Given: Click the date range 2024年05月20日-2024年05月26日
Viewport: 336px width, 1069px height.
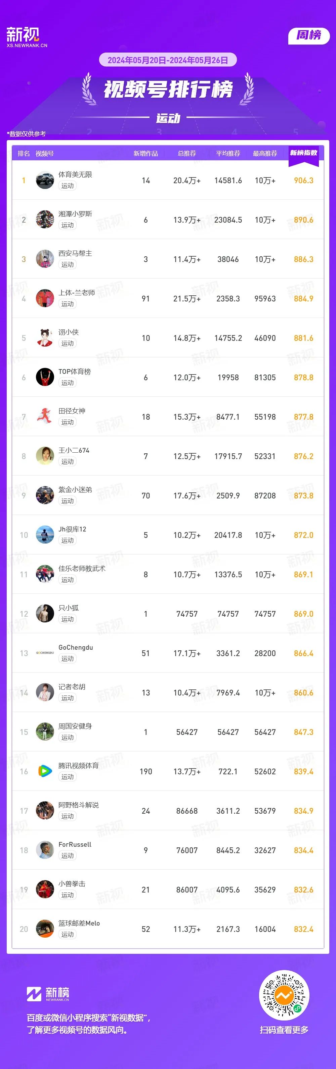Looking at the screenshot, I should (x=168, y=60).
